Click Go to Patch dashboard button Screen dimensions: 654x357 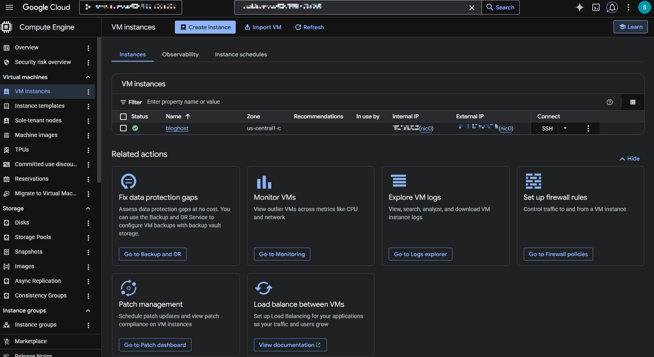[155, 345]
